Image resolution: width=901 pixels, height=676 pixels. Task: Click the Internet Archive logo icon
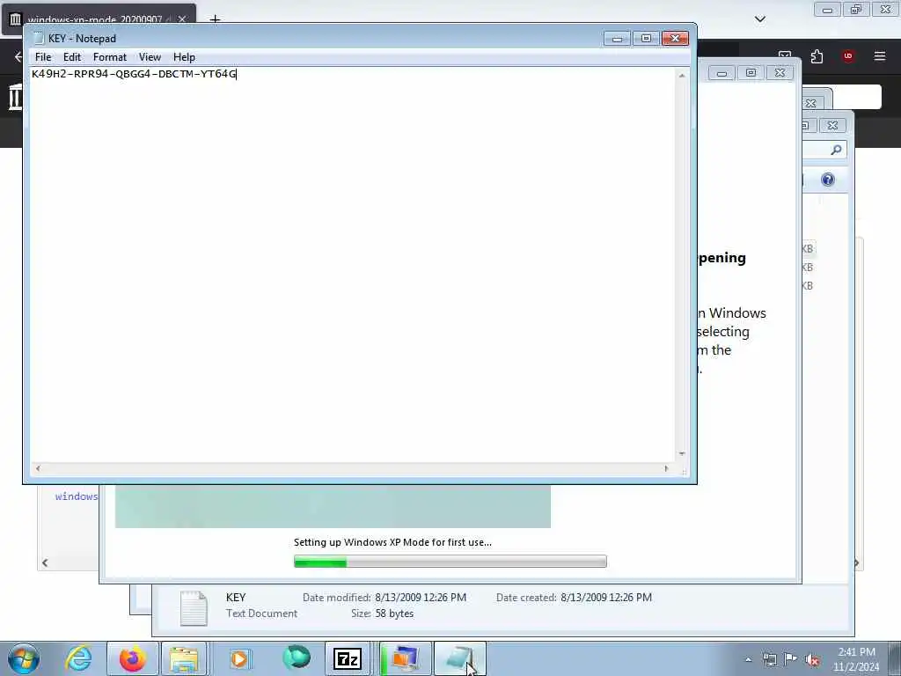15,97
